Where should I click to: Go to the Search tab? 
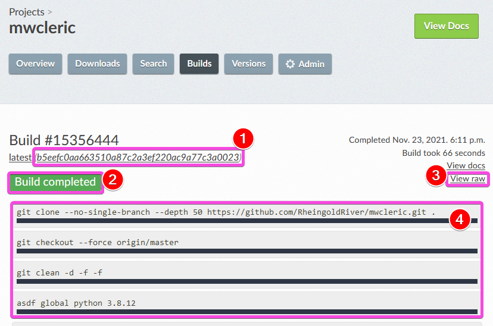[154, 64]
